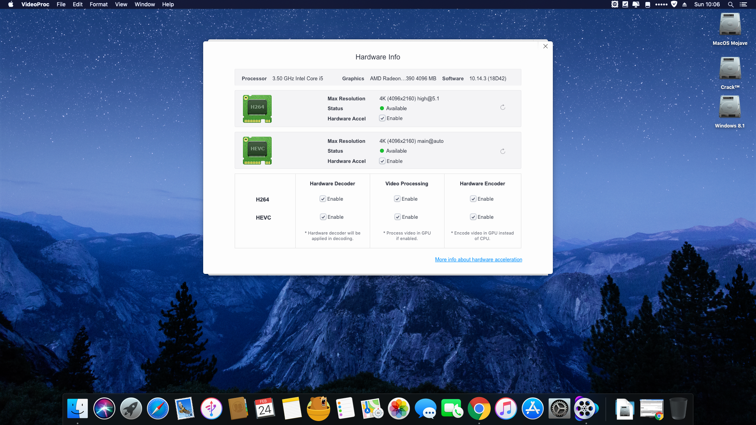Open Photos from the dock
This screenshot has height=425, width=756.
coord(399,409)
